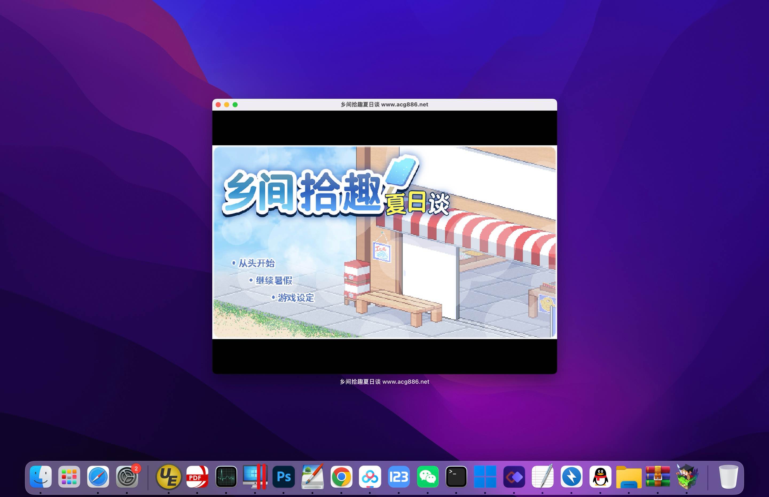Maximize the game window with the green button
The image size is (769, 497).
pos(235,105)
